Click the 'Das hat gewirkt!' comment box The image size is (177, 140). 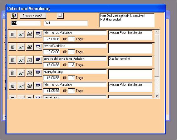pos(130,61)
